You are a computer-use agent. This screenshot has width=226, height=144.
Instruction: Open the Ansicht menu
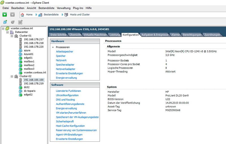coord(31,8)
